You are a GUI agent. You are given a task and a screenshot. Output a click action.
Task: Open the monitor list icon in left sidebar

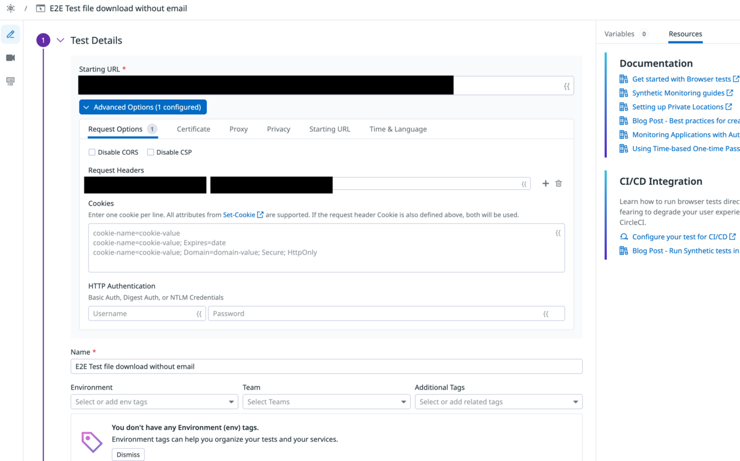pyautogui.click(x=10, y=81)
